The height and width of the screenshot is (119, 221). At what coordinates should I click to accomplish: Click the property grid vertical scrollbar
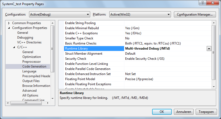point(214,54)
